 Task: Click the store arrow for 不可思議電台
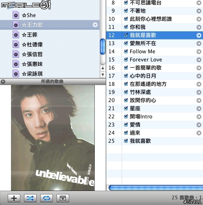pyautogui.click(x=199, y=3)
